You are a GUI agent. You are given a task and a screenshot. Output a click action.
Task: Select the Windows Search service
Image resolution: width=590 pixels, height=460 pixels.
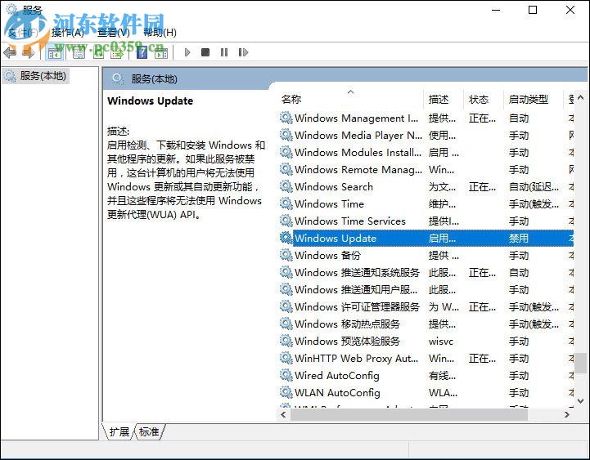(x=426, y=187)
